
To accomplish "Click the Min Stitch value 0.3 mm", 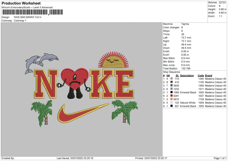I will pyautogui.click(x=185, y=62).
